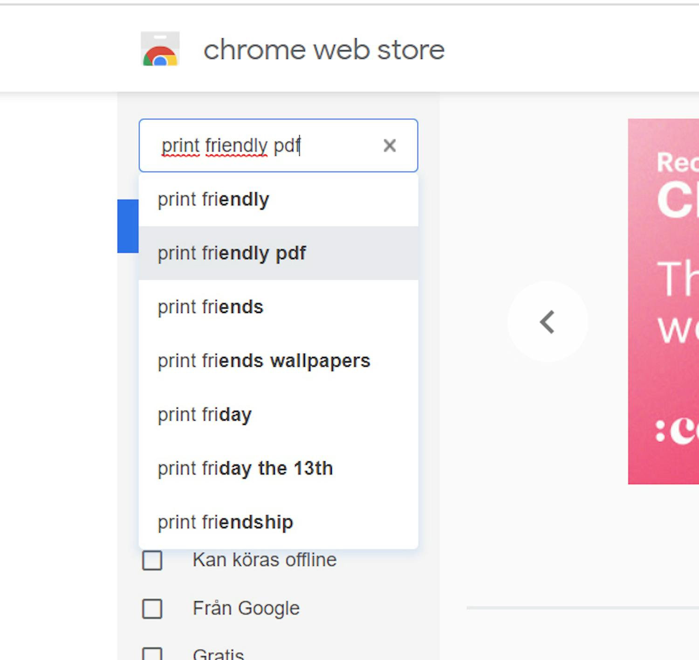Tick the "Från Google" checkbox

coord(152,609)
